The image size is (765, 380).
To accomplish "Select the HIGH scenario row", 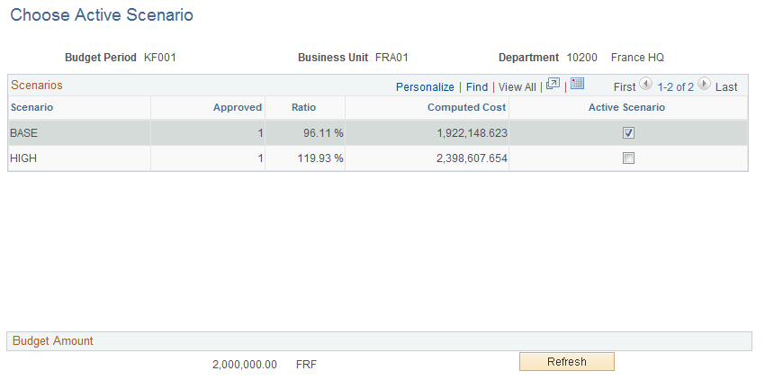I will coord(377,158).
